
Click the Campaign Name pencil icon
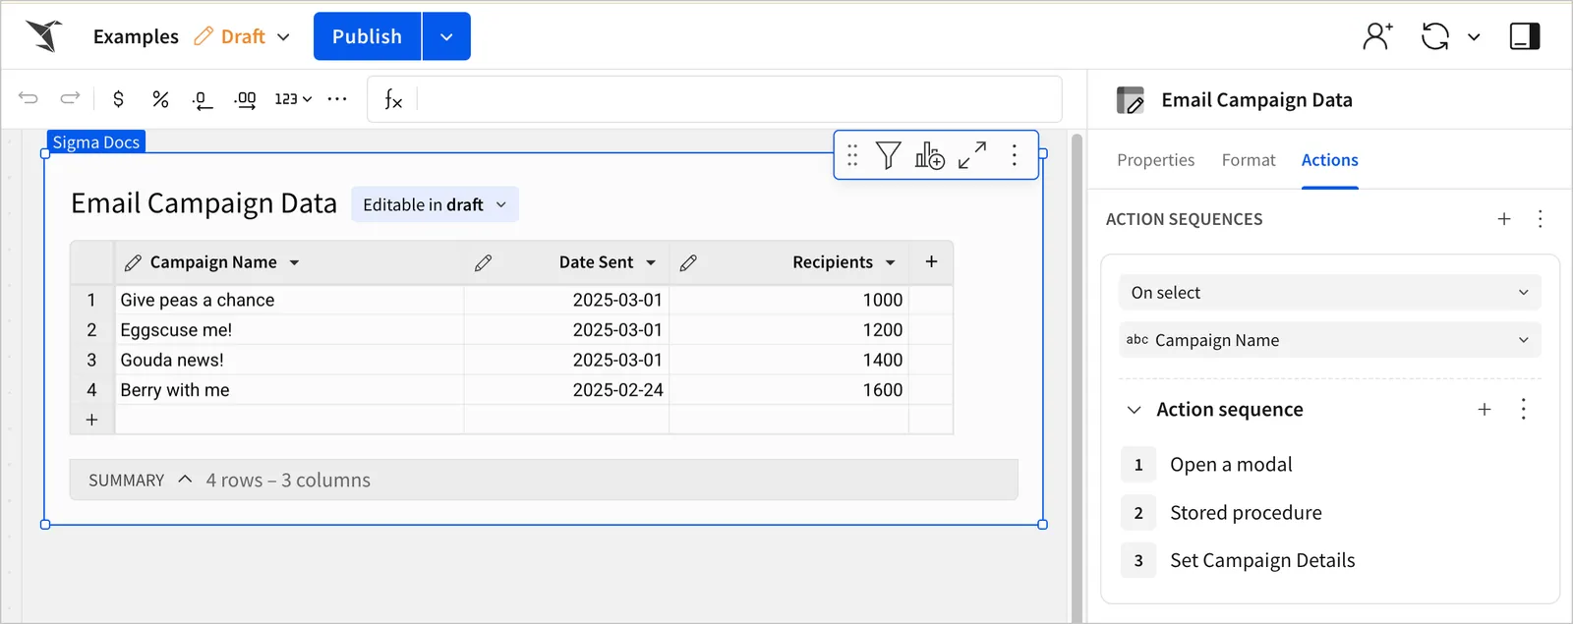pos(133,262)
